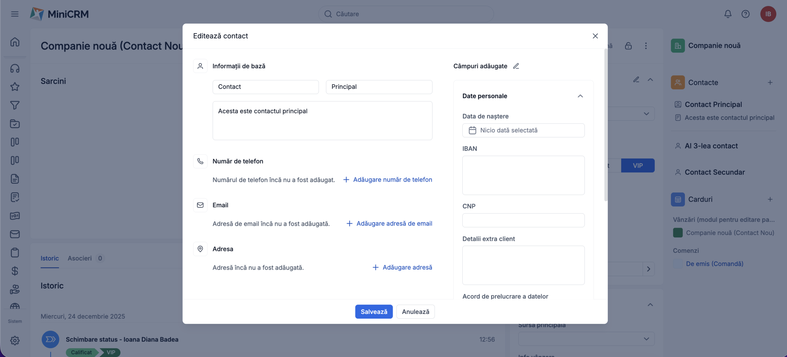Image resolution: width=787 pixels, height=357 pixels.
Task: Click the pencil icon beside Câmpuri adăugate
Action: click(x=516, y=66)
